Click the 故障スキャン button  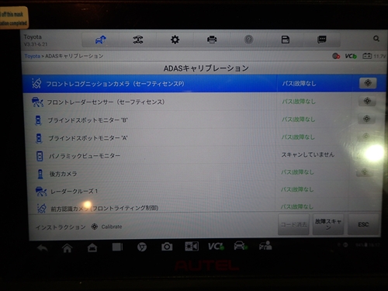click(328, 224)
